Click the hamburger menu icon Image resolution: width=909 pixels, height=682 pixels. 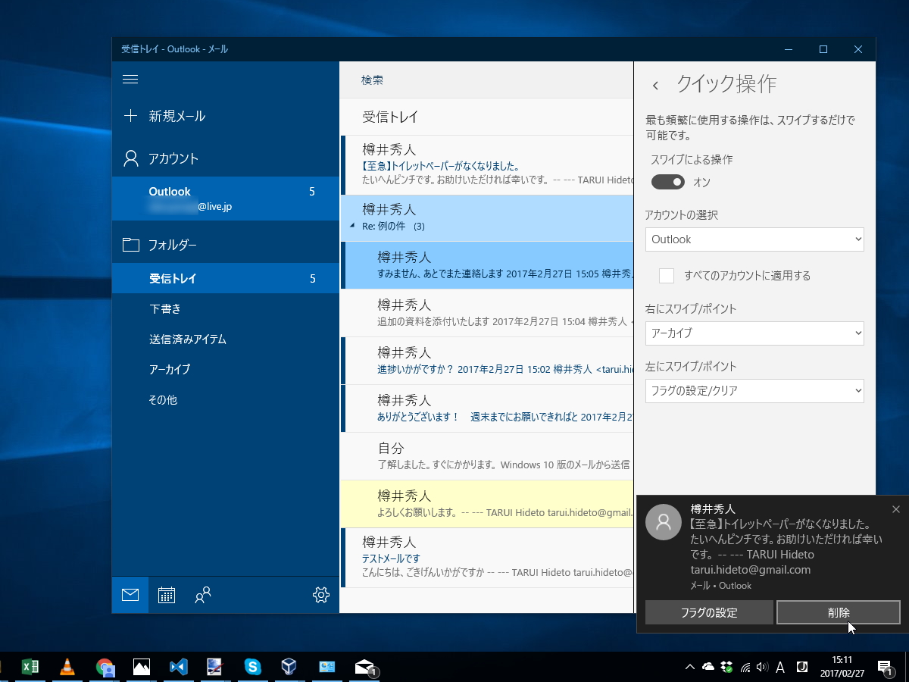(x=130, y=79)
